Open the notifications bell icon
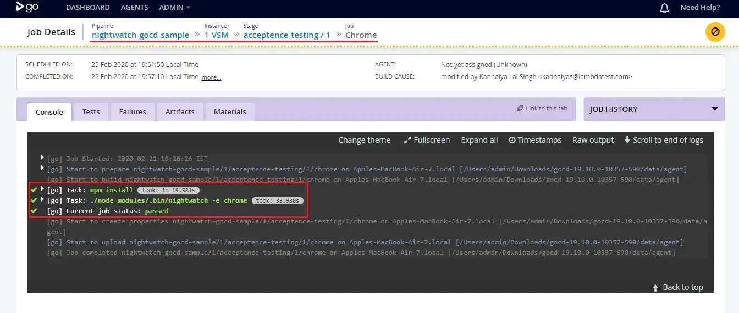The width and height of the screenshot is (739, 313). click(664, 8)
